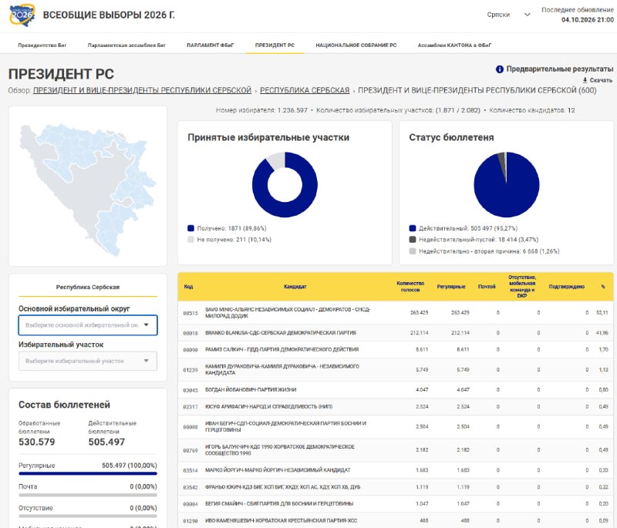
Task: Click the Не получено grey legend swatch
Action: click(190, 240)
